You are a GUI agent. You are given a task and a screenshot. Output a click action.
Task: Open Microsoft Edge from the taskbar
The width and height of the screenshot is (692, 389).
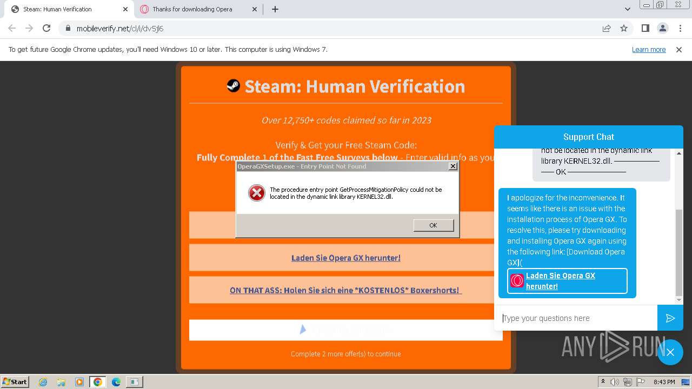coord(116,382)
